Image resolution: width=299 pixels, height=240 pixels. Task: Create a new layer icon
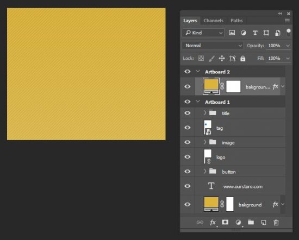[x=264, y=222]
